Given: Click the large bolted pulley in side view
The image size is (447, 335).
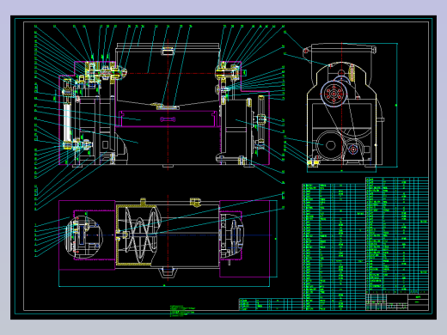Looking at the screenshot, I should coord(334,94).
